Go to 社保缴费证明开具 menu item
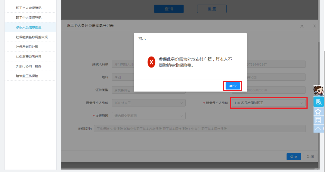Viewport: 325px width, 172px height. pyautogui.click(x=29, y=57)
